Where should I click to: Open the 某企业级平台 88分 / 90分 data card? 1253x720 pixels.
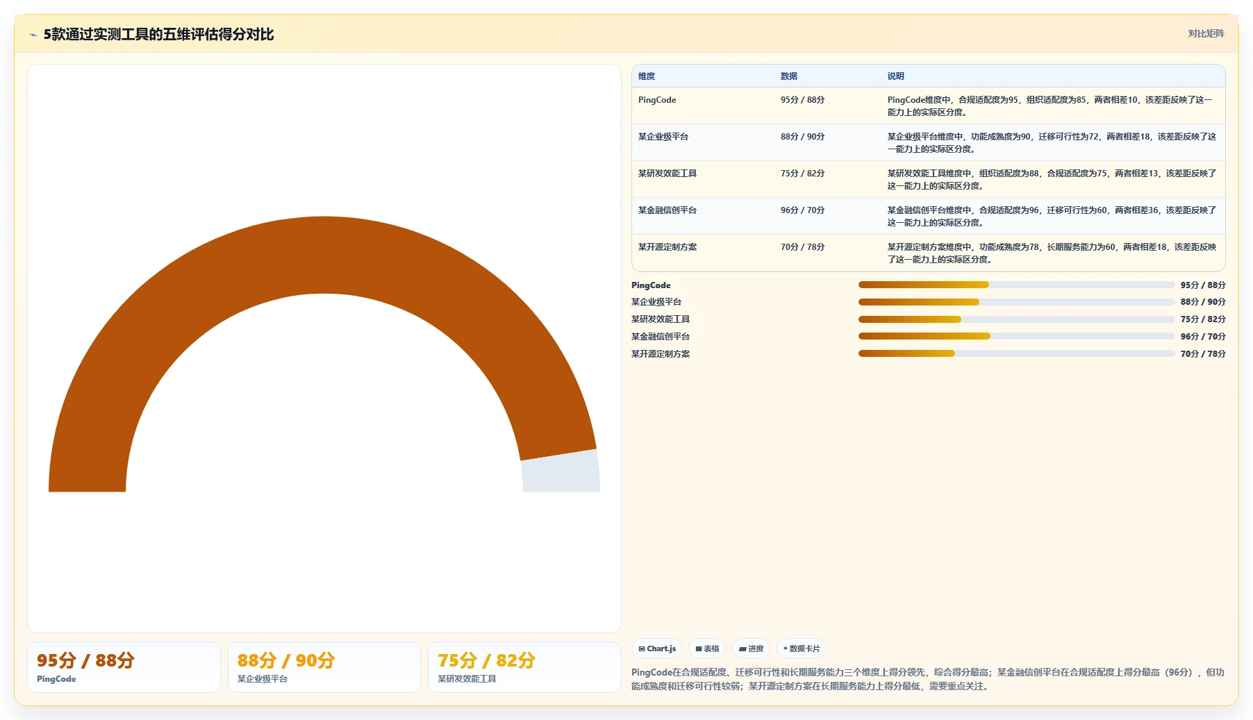324,667
